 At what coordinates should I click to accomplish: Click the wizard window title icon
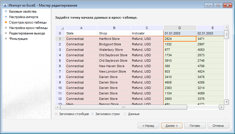tap(5, 5)
